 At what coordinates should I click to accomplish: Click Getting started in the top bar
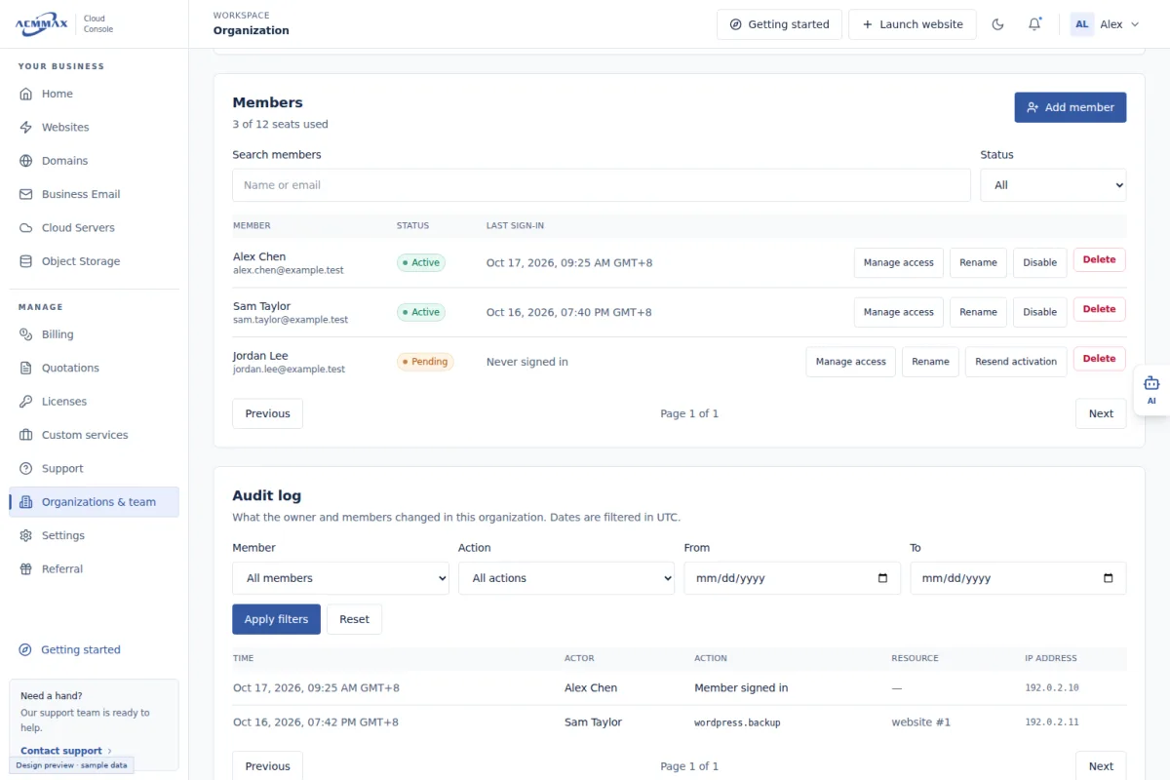(779, 24)
